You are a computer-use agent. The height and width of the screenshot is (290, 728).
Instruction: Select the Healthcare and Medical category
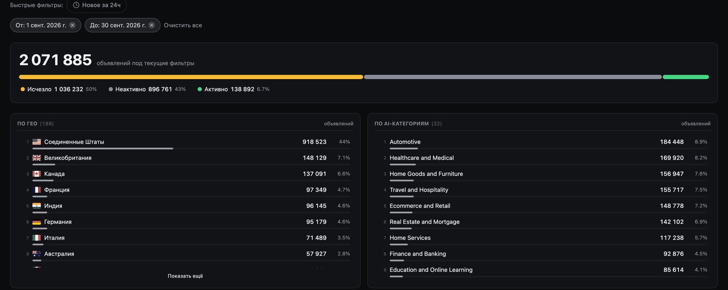pyautogui.click(x=542, y=159)
